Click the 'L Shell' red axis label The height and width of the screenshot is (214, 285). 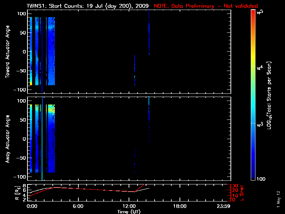click(x=242, y=192)
